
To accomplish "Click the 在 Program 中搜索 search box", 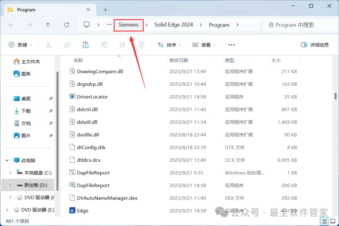I will tap(300, 25).
